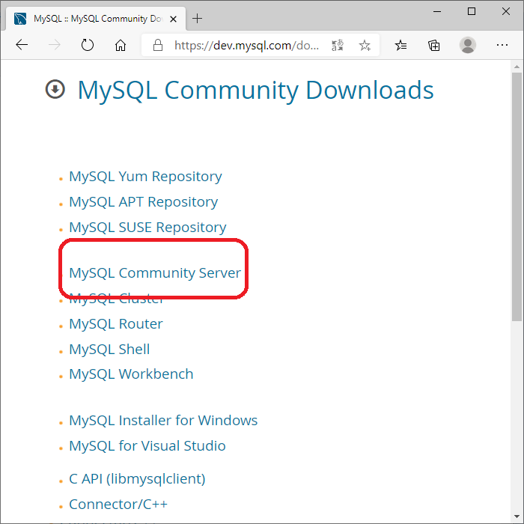Open the MySQL Installer for Windows link

[x=163, y=421]
